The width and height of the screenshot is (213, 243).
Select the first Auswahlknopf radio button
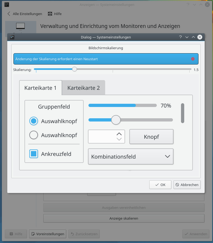pyautogui.click(x=34, y=121)
